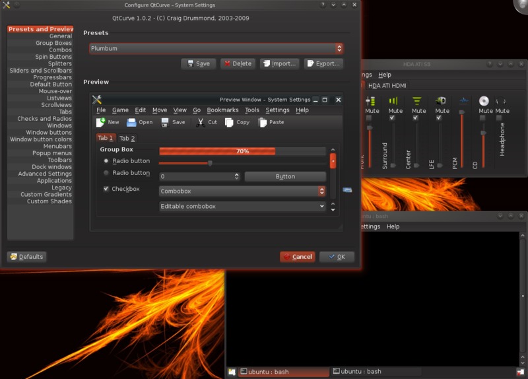Click the new tab icon in terminal tab bar
This screenshot has height=379, width=528.
click(232, 372)
